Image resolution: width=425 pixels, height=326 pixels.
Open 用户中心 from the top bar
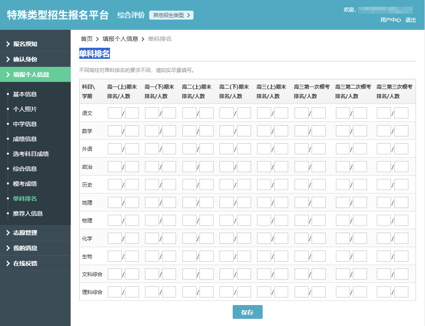tap(391, 20)
